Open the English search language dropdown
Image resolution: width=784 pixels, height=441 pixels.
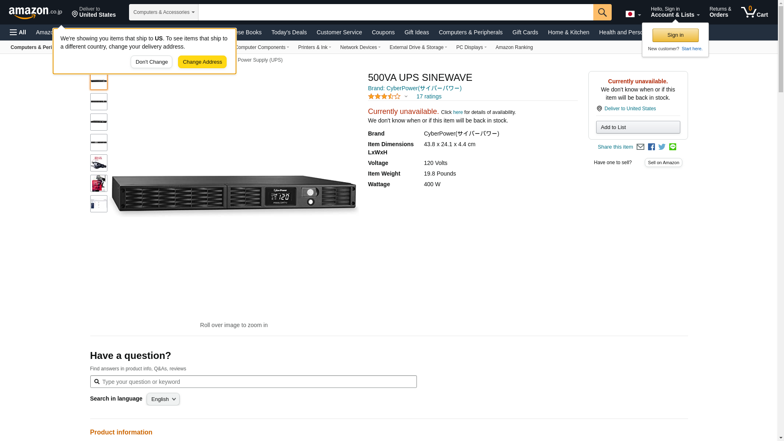(163, 399)
